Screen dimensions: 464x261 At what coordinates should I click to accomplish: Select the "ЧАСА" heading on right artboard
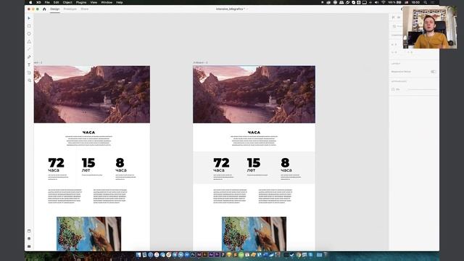pyautogui.click(x=254, y=133)
